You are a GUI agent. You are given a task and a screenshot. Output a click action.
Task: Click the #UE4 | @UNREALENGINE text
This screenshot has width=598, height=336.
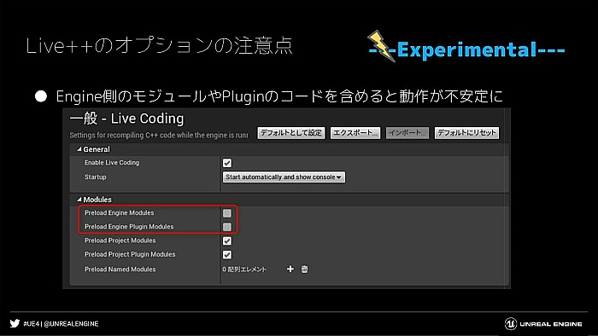point(61,323)
